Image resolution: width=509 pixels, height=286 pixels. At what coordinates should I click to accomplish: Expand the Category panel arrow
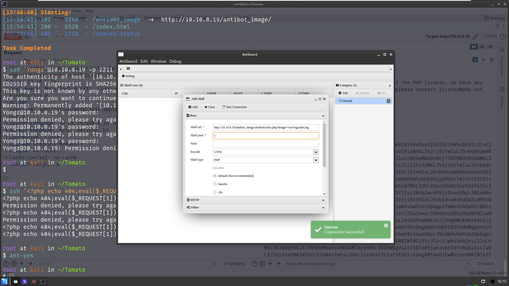(390, 86)
